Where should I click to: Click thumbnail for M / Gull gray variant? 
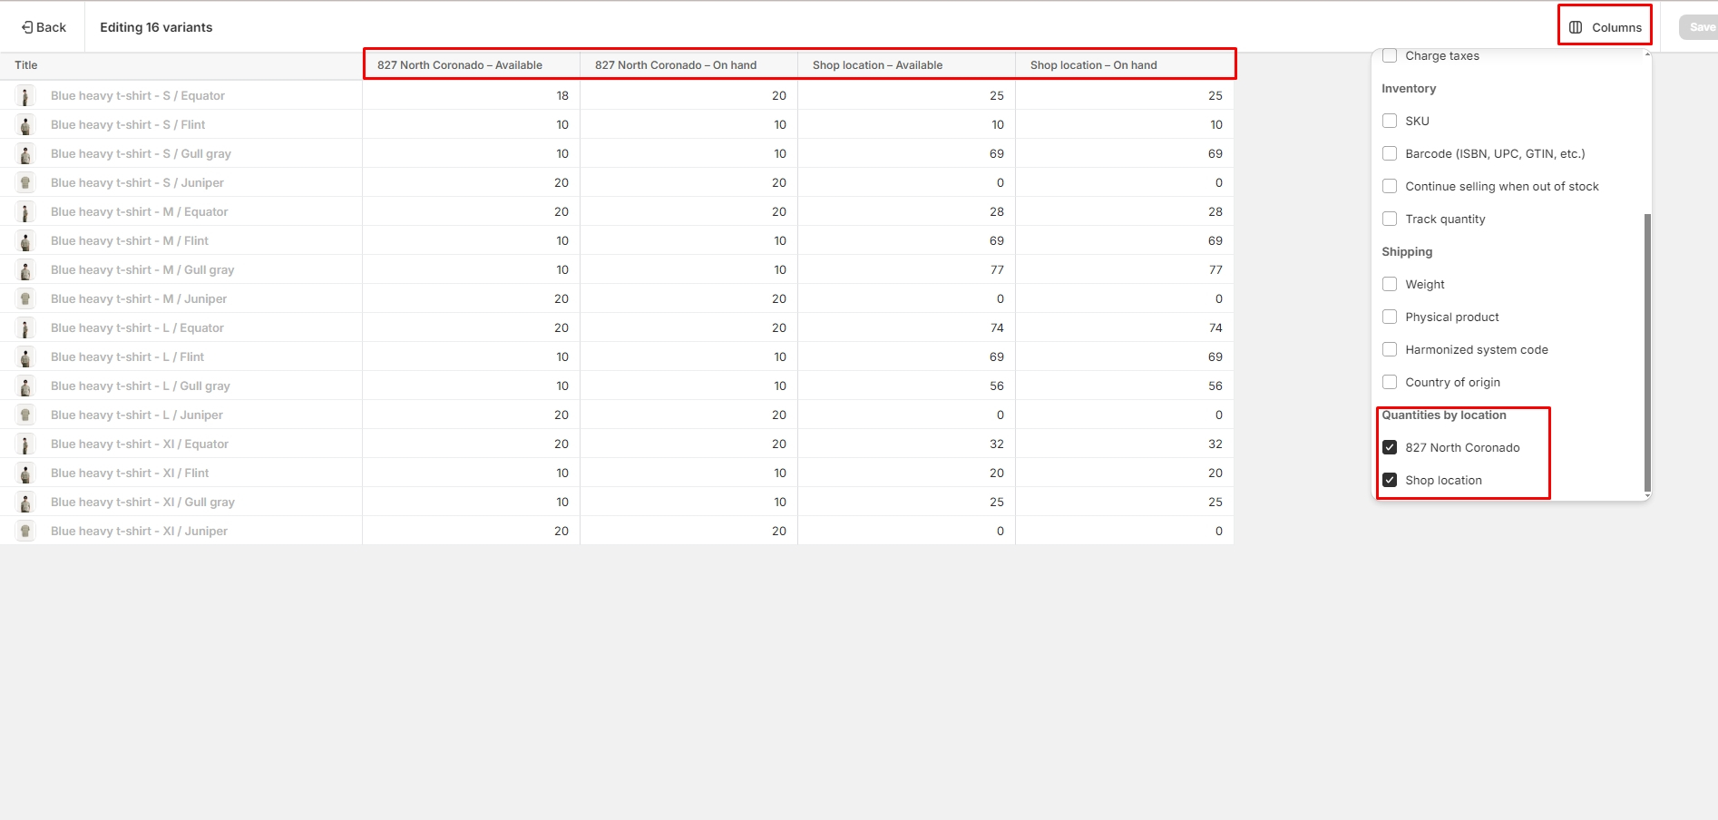pos(25,270)
